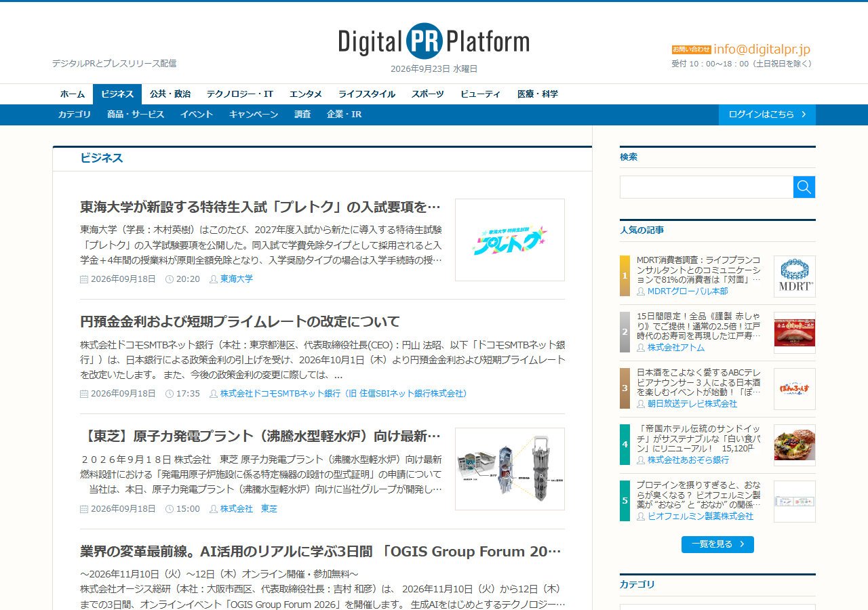
Task: Open the テクノロジー・IT section
Action: (x=240, y=94)
